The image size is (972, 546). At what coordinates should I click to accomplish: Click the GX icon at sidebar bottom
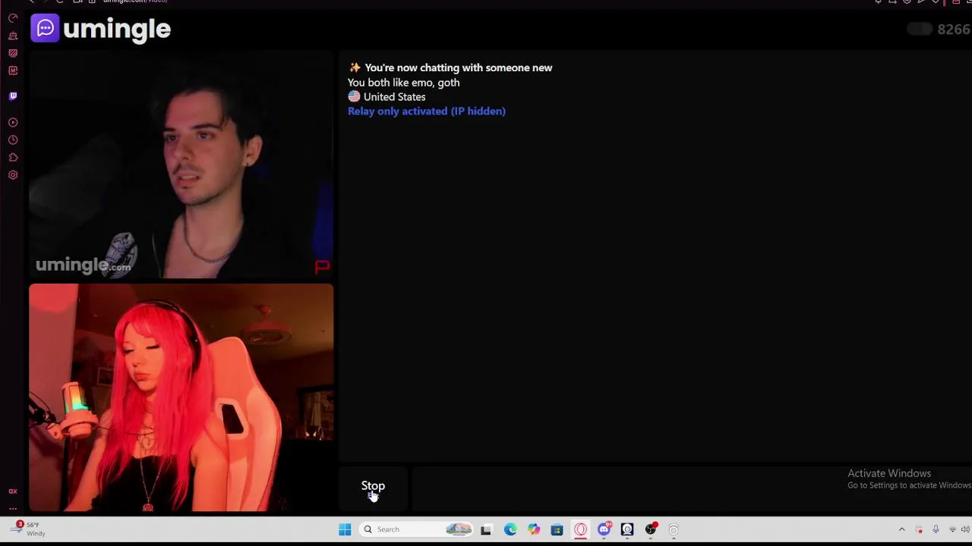point(13,491)
